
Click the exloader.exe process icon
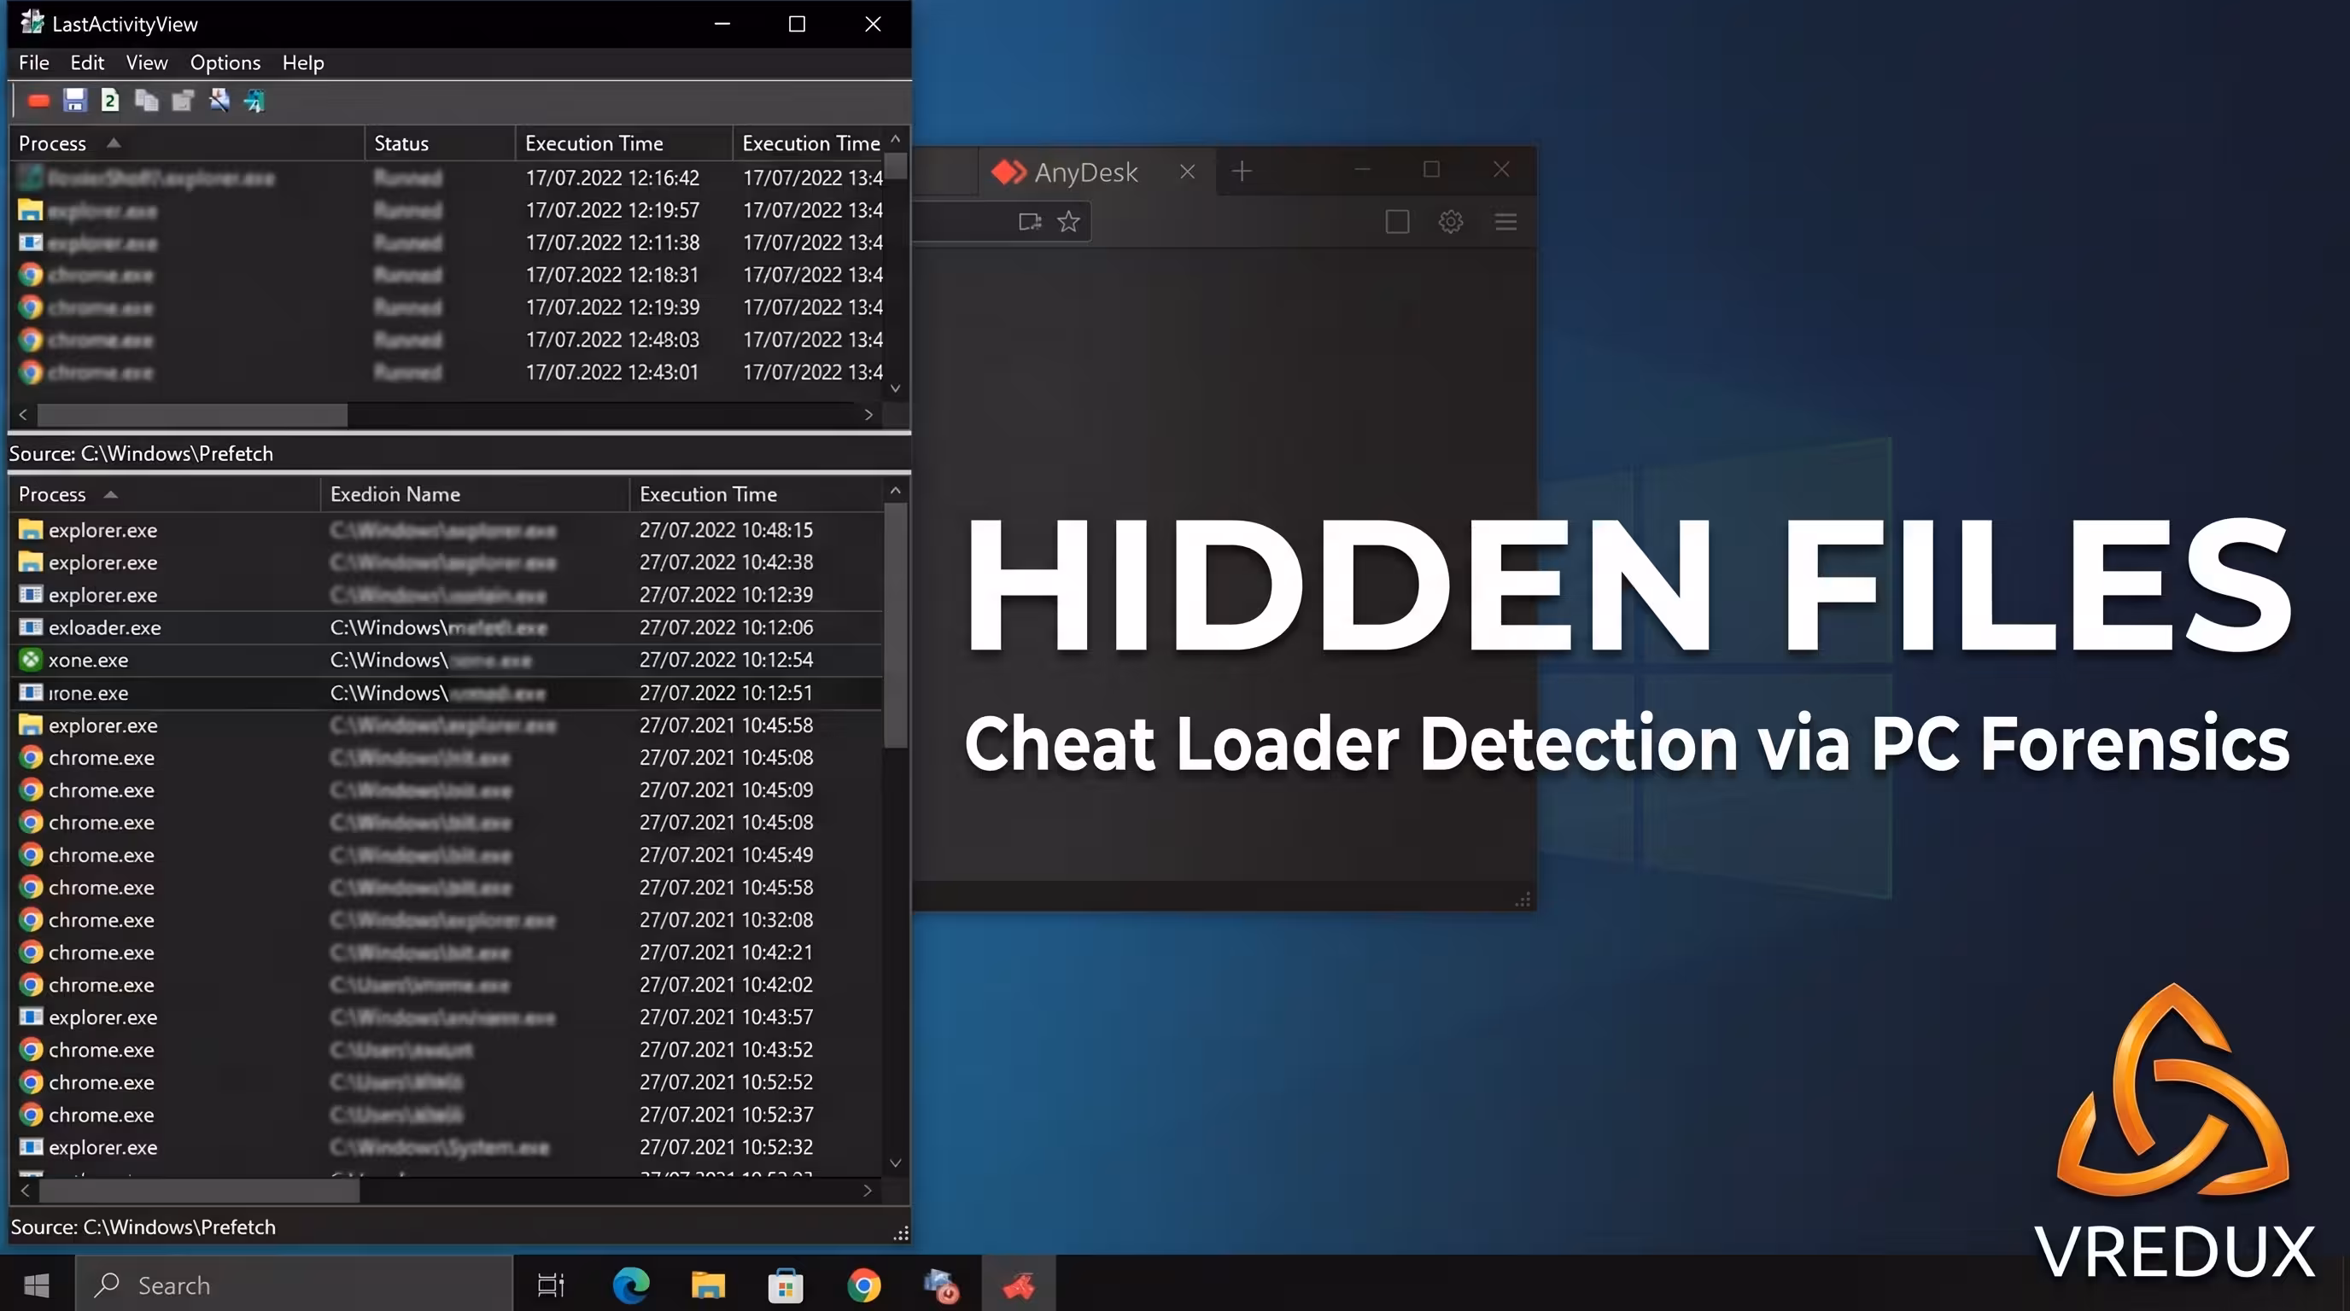pyautogui.click(x=31, y=627)
